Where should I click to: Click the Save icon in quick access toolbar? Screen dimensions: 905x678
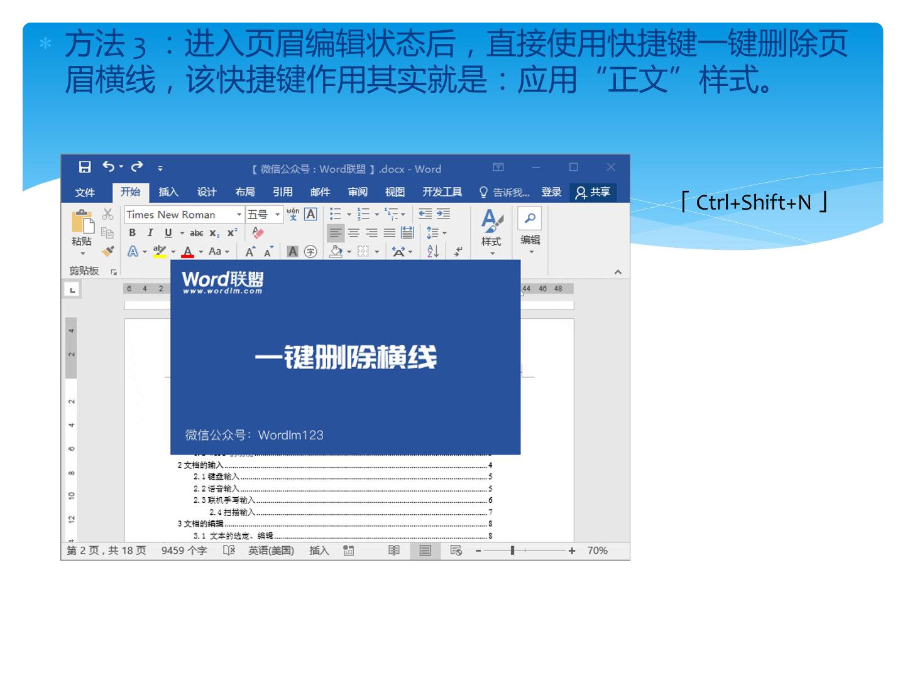[x=85, y=167]
